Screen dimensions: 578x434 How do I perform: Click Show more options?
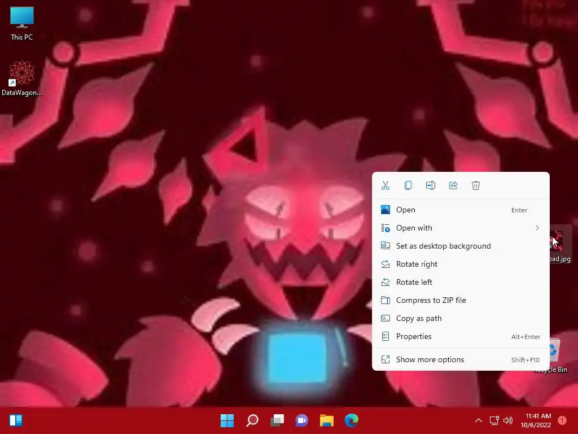(461, 359)
